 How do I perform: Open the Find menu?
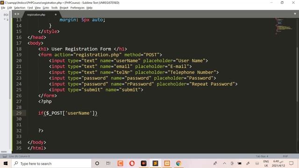(30, 8)
